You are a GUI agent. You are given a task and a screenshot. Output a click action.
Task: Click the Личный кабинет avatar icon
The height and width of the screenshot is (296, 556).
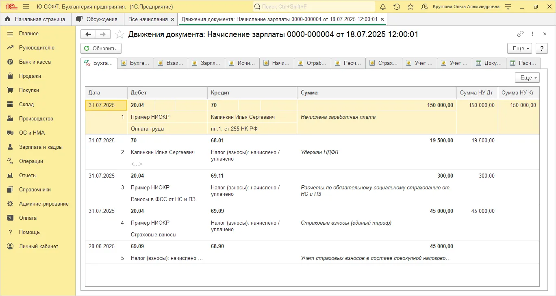tap(11, 246)
